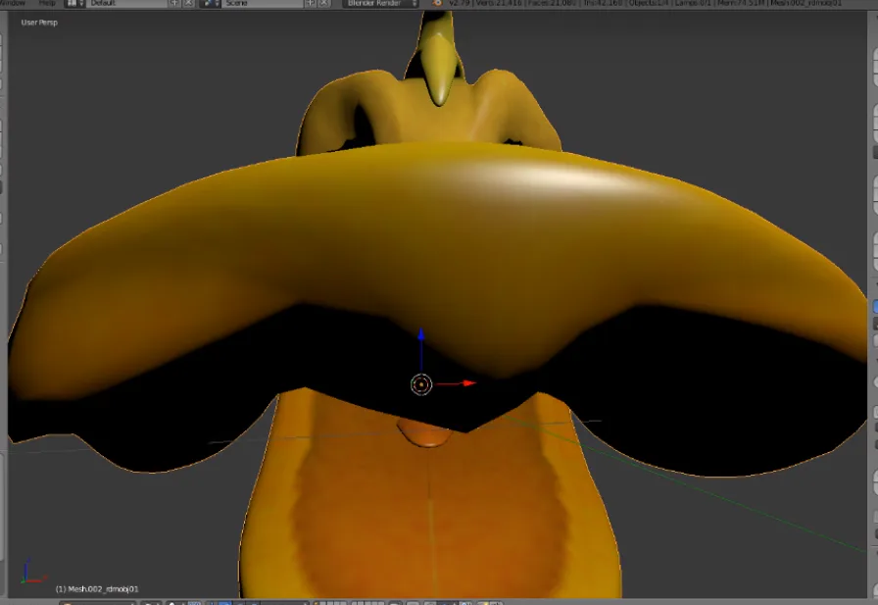Click the Blender logo icon
The image size is (878, 605).
point(437,3)
